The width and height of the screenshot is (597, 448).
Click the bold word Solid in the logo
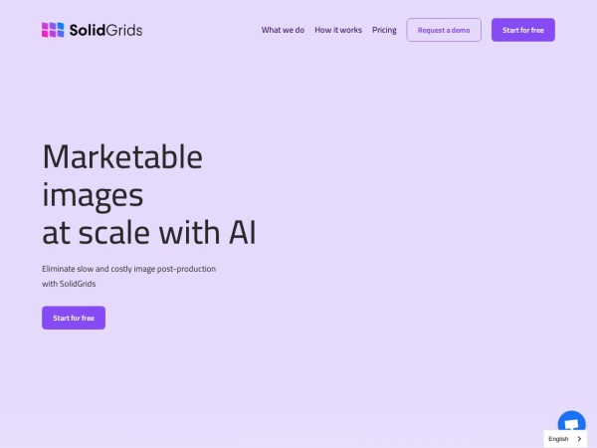[88, 30]
